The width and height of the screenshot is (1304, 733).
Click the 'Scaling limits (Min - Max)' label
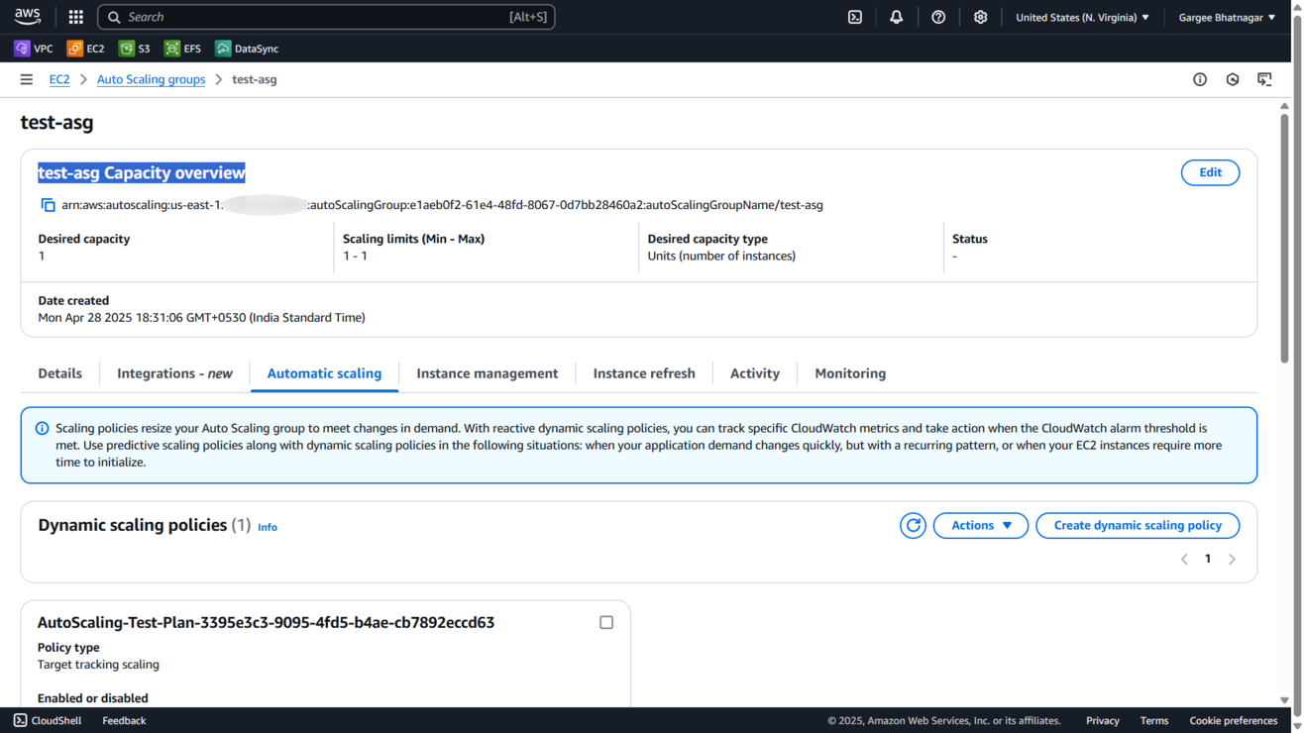[413, 239]
